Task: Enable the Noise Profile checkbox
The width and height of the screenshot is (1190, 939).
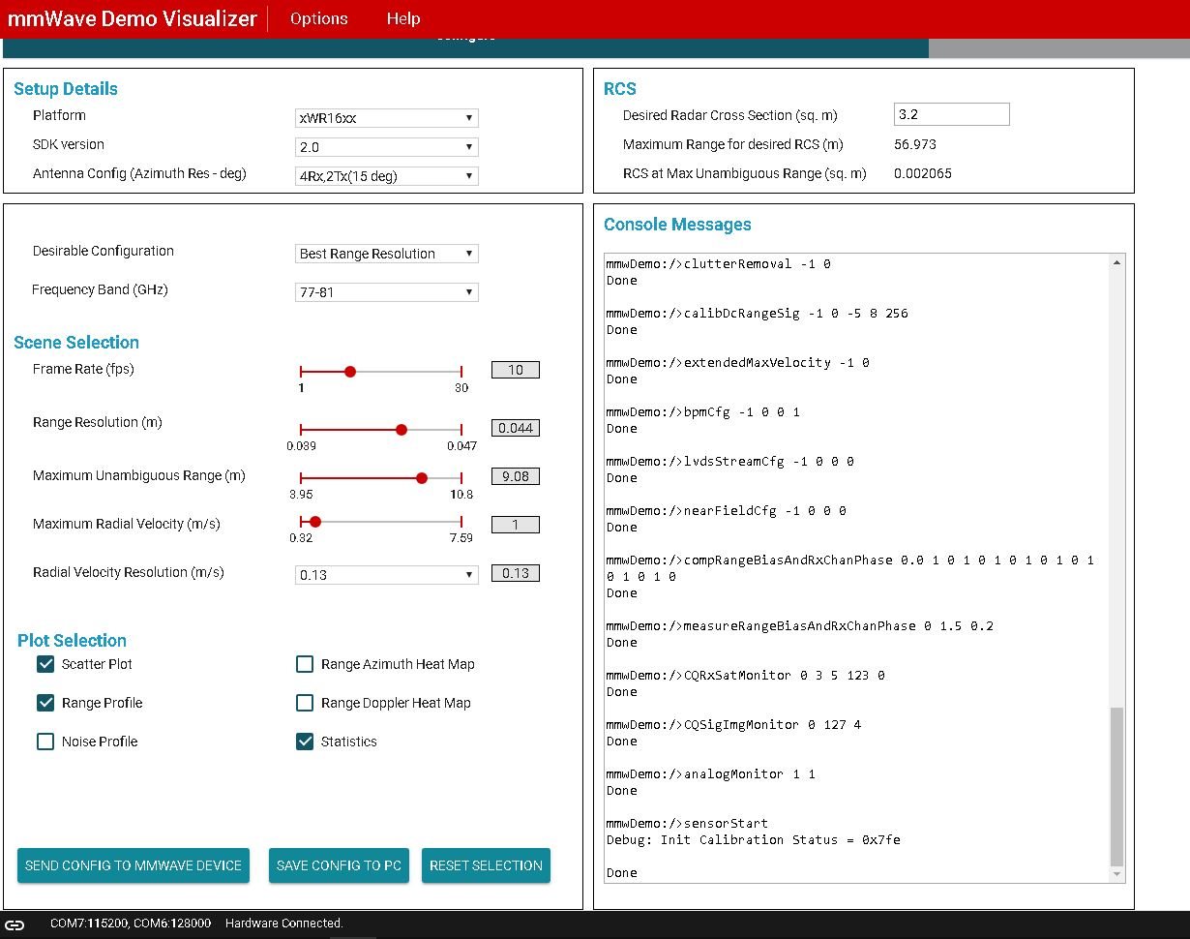Action: (45, 742)
